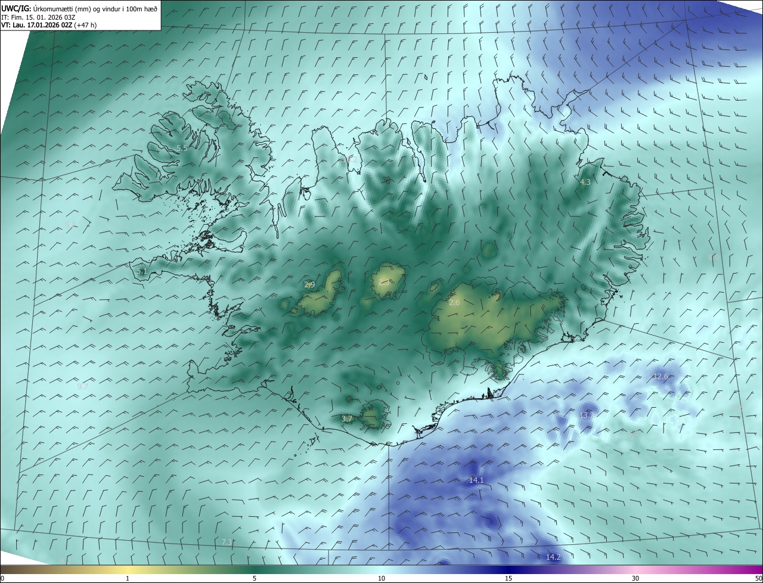Click the 2.6 value on the largest glacier
The width and height of the screenshot is (763, 583).
(x=454, y=303)
